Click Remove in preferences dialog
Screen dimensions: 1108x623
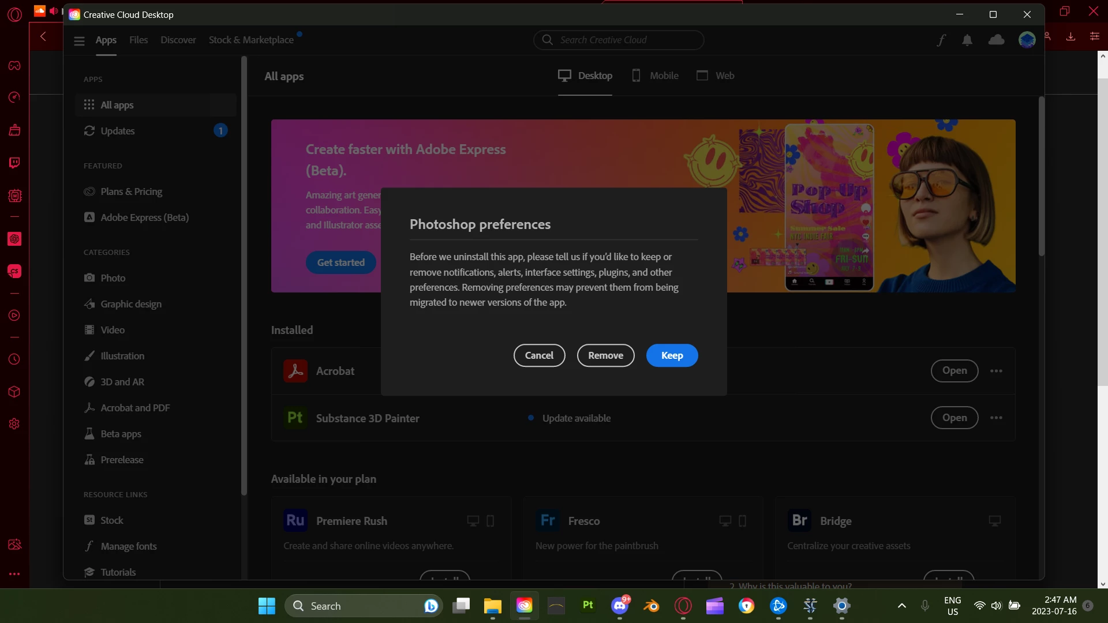[605, 355]
